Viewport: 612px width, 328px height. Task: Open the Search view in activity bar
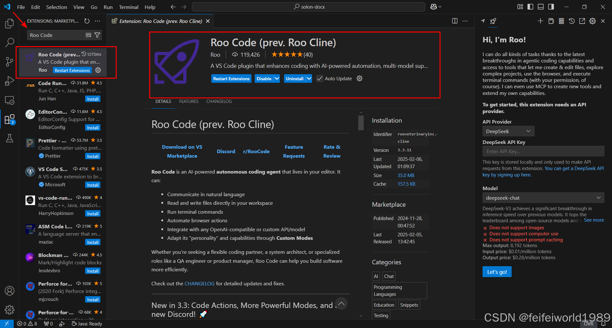coord(10,42)
